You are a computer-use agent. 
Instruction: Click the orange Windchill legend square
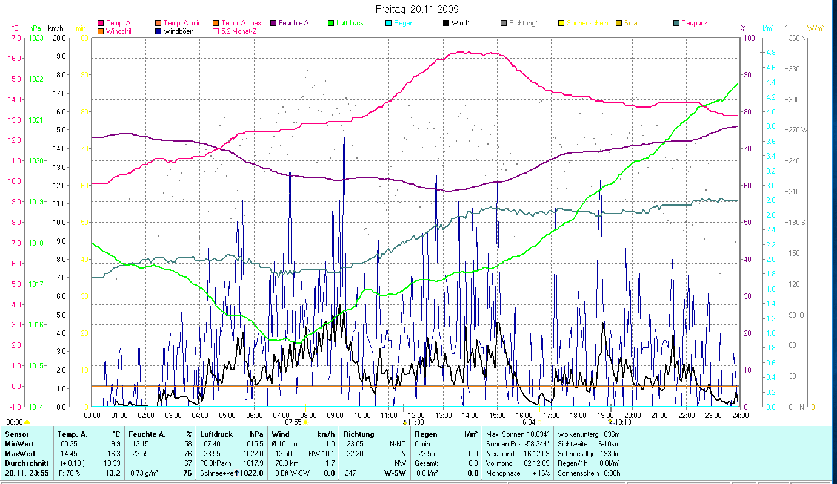[101, 31]
